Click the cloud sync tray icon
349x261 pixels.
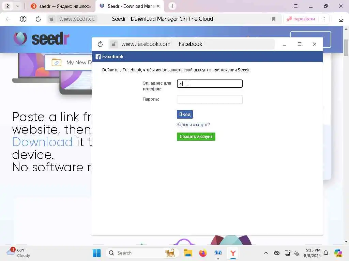coord(277,253)
